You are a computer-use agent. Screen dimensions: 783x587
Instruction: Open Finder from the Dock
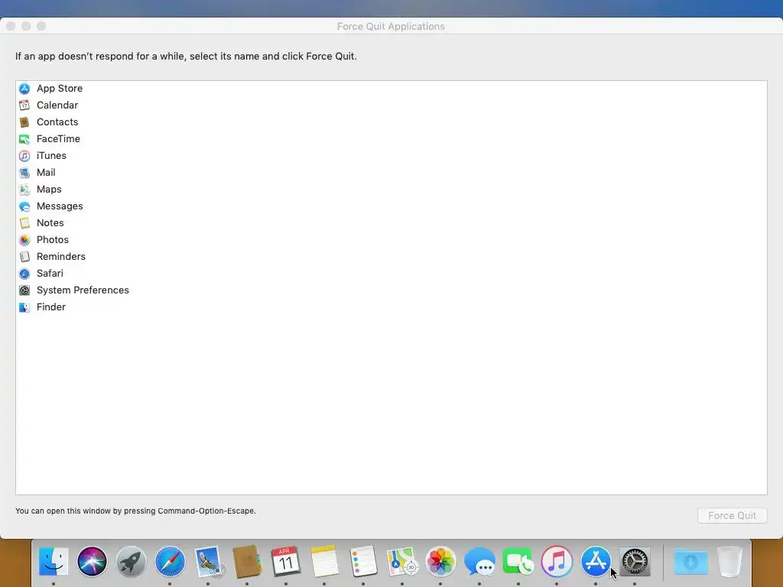[x=54, y=562]
